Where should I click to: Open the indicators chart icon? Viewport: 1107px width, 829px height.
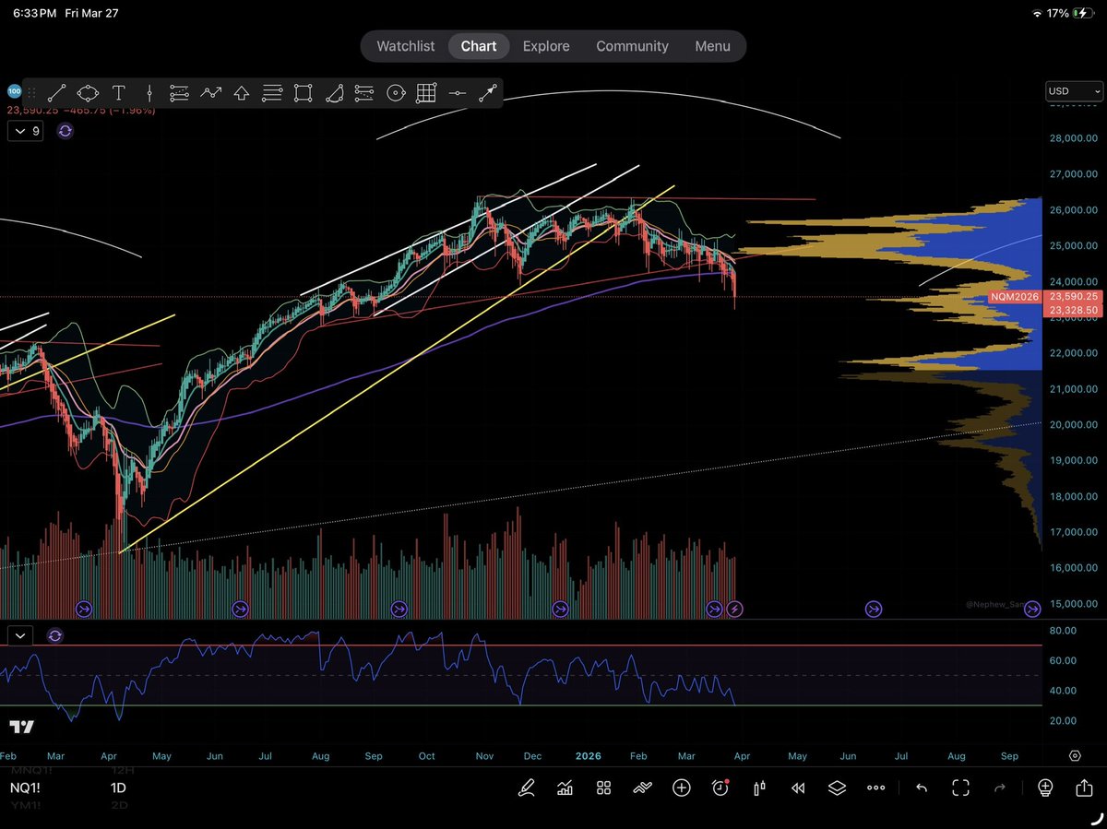[565, 788]
